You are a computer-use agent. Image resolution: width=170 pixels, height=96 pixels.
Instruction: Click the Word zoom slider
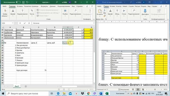[x=155, y=90]
